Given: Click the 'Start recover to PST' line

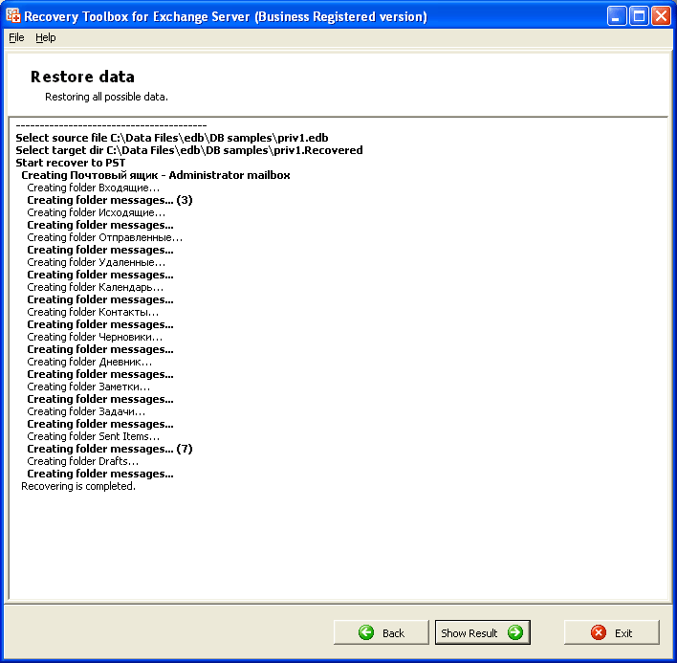Looking at the screenshot, I should [x=71, y=163].
